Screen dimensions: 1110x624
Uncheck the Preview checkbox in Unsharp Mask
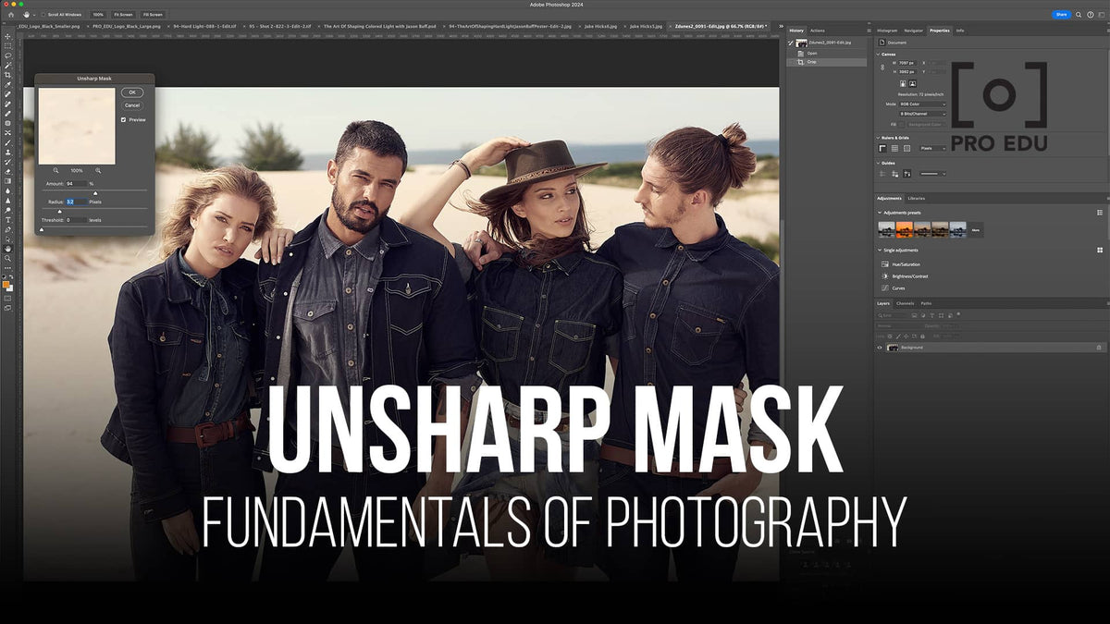click(123, 119)
